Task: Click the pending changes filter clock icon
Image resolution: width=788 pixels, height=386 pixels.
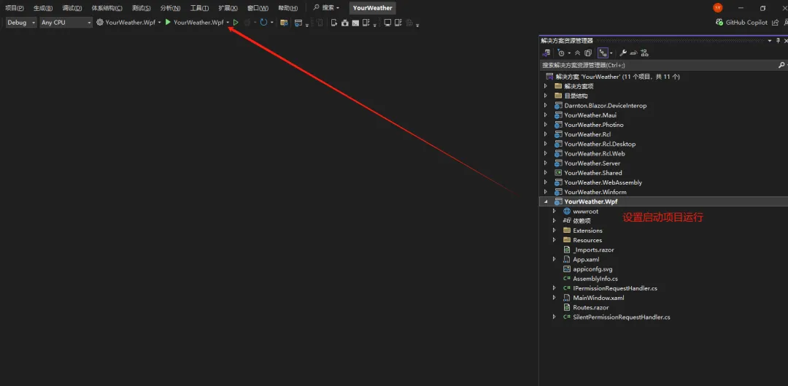Action: (x=561, y=53)
